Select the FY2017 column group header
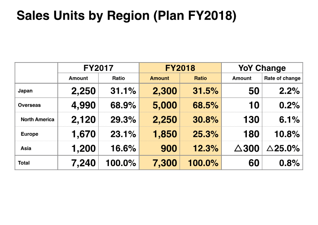Viewport: 318px width, 225px height. point(98,68)
